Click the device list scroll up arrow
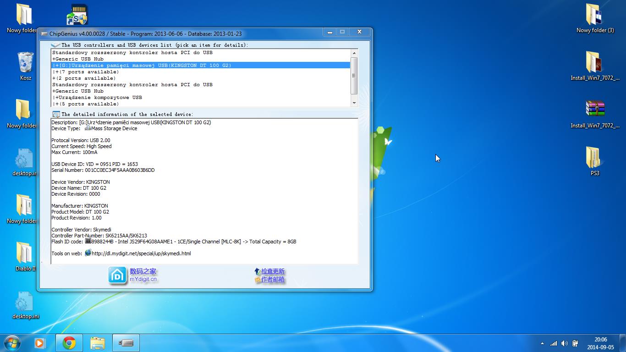 point(354,53)
